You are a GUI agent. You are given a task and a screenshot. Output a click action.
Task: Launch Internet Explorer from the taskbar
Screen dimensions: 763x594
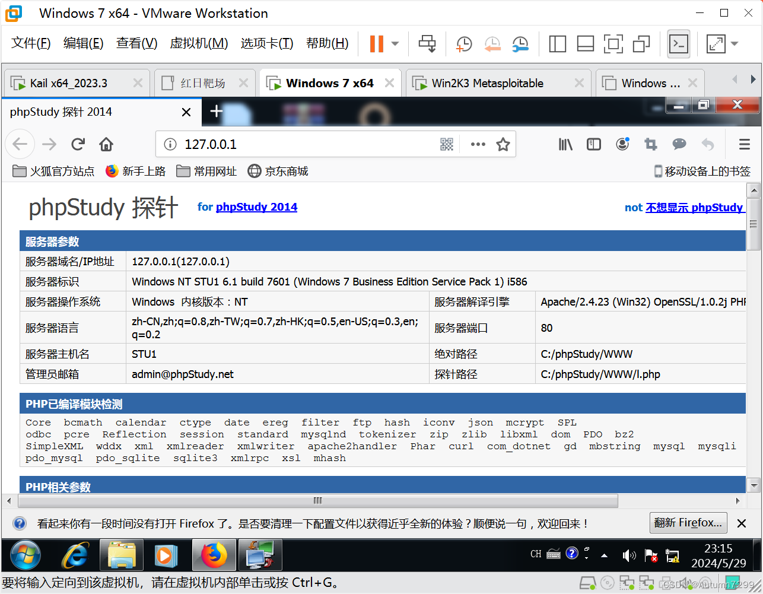pyautogui.click(x=75, y=555)
